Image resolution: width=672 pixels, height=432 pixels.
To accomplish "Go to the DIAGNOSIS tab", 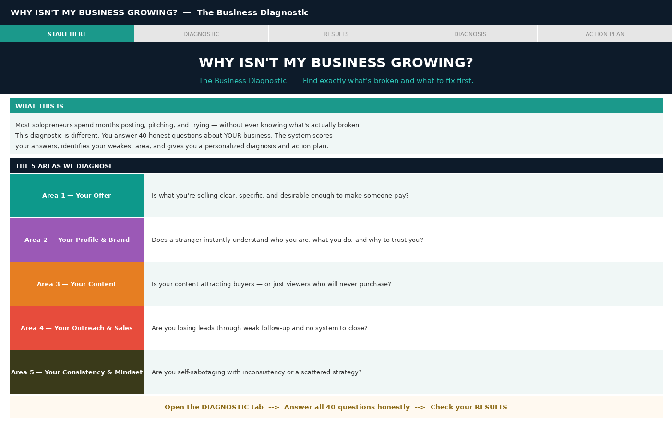I will [470, 34].
